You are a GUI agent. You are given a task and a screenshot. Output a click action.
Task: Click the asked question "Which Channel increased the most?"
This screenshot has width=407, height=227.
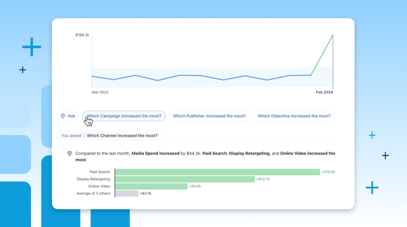(123, 136)
